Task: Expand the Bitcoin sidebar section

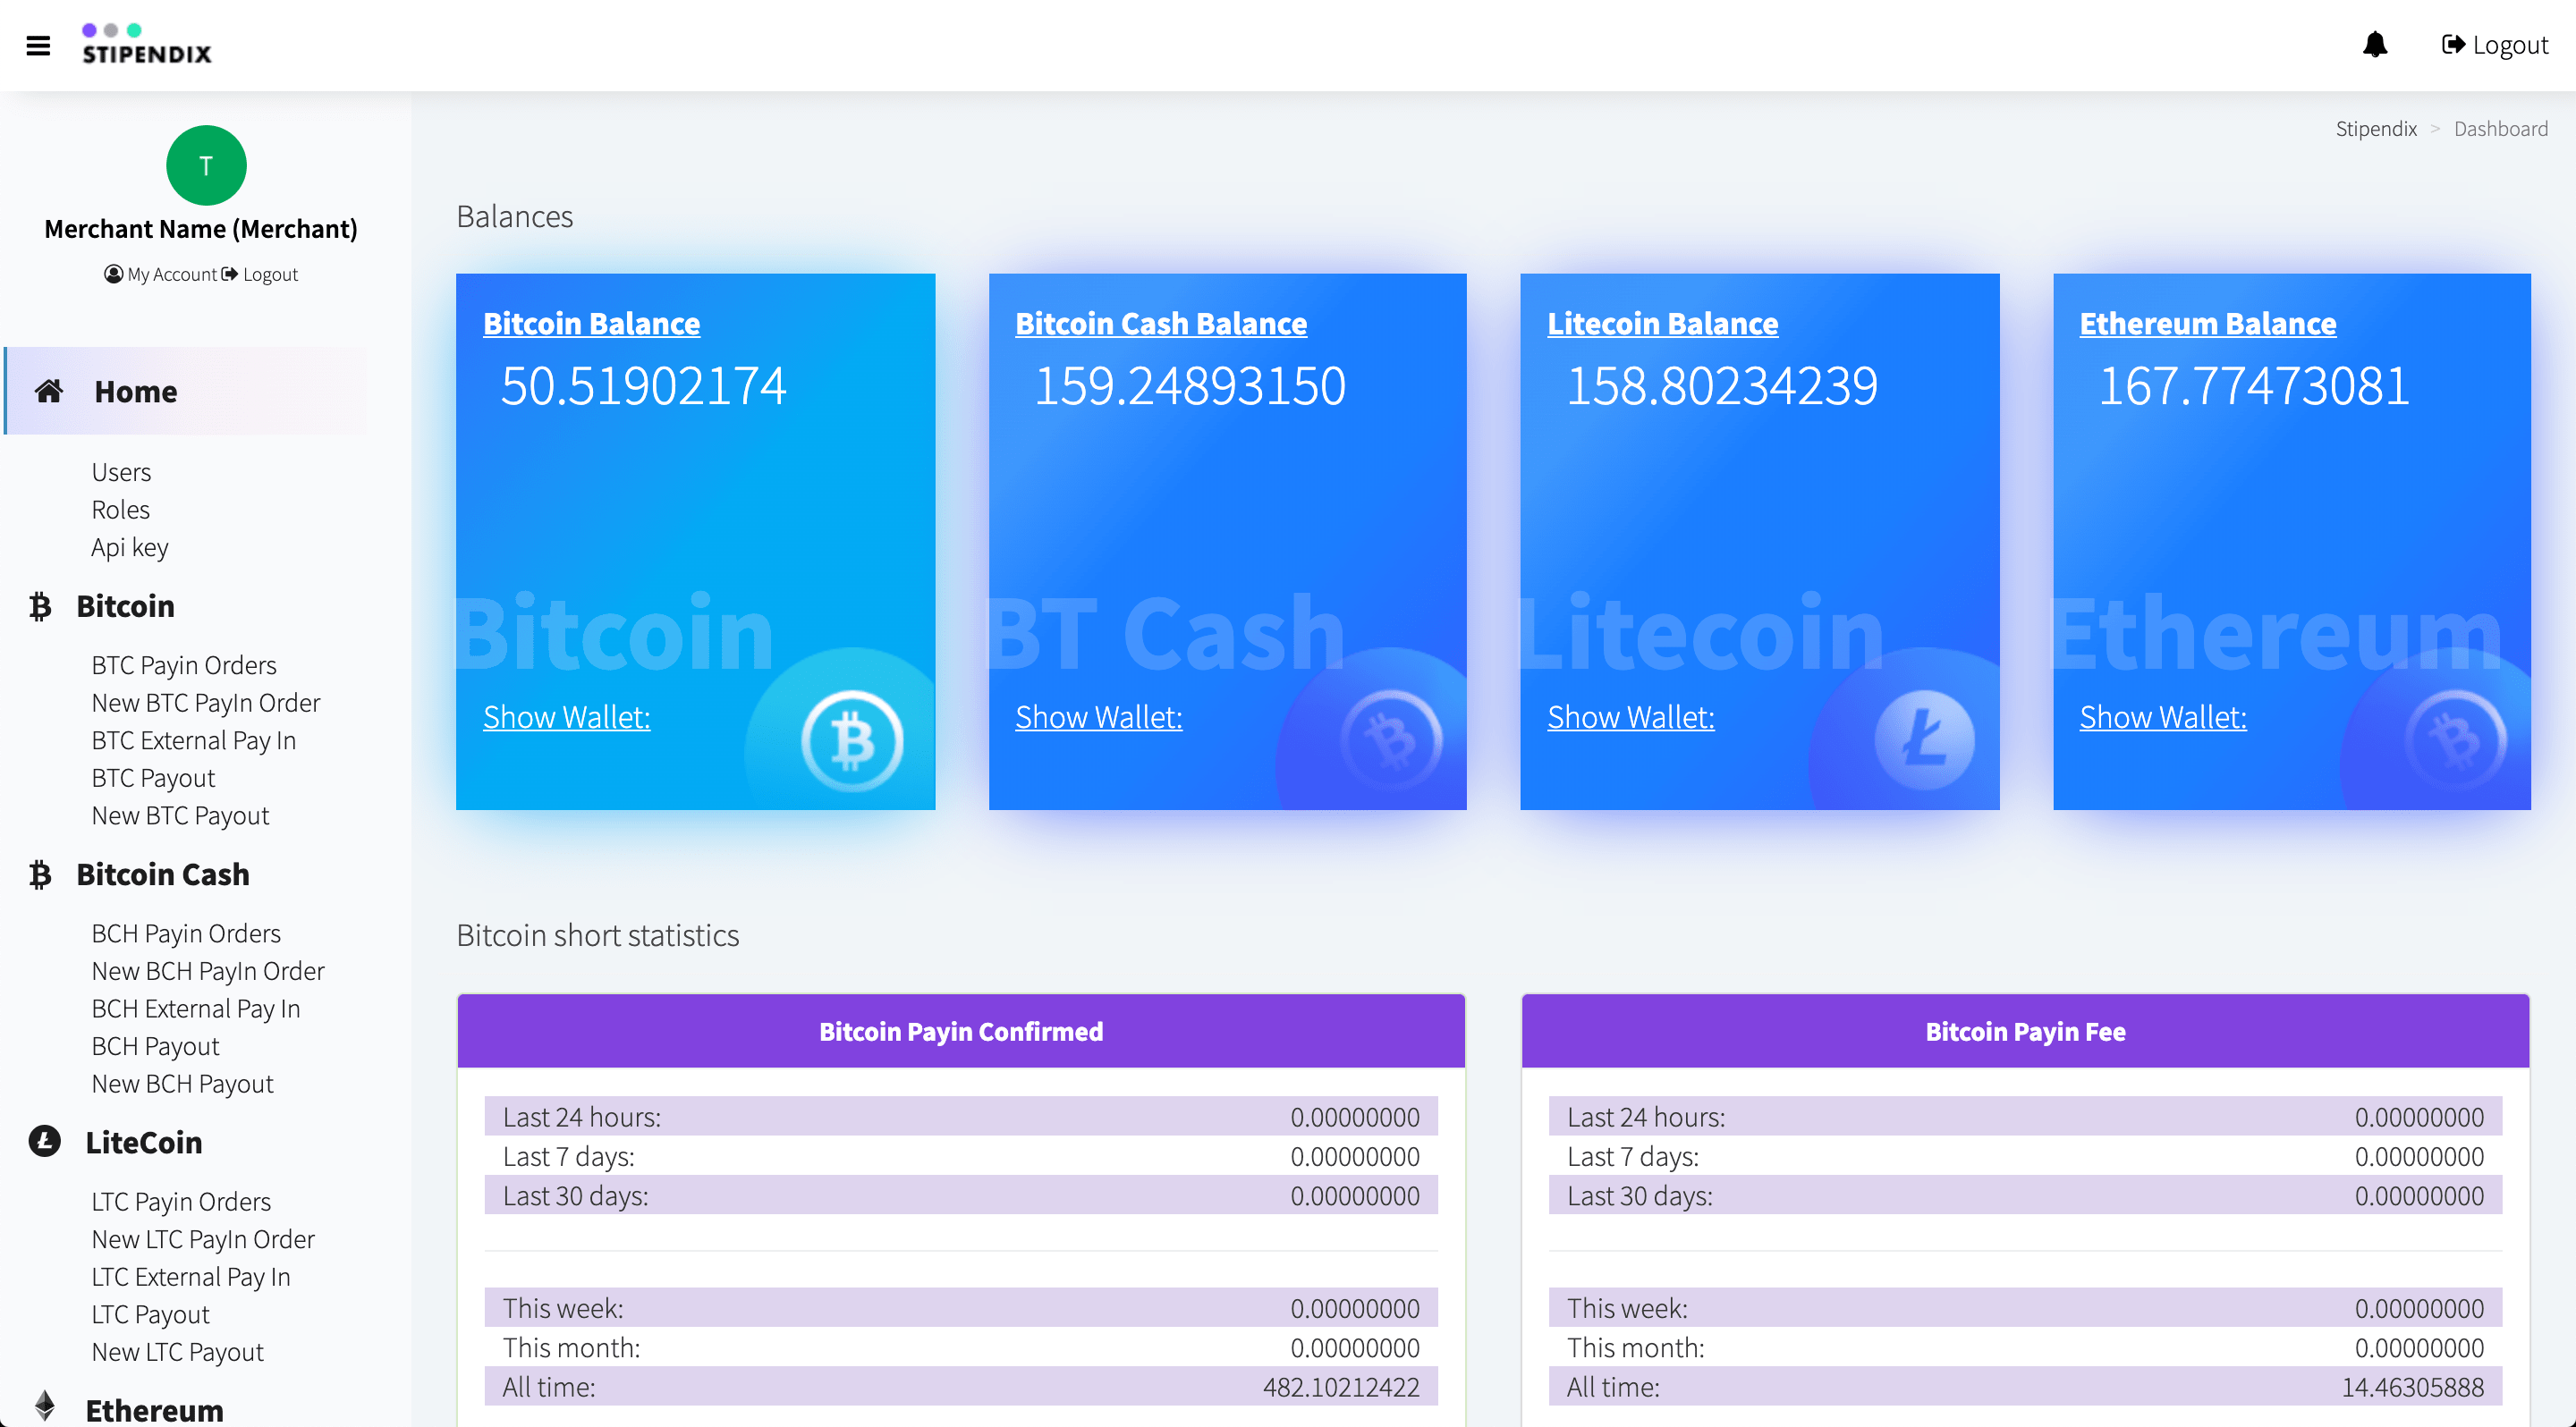Action: [x=125, y=606]
